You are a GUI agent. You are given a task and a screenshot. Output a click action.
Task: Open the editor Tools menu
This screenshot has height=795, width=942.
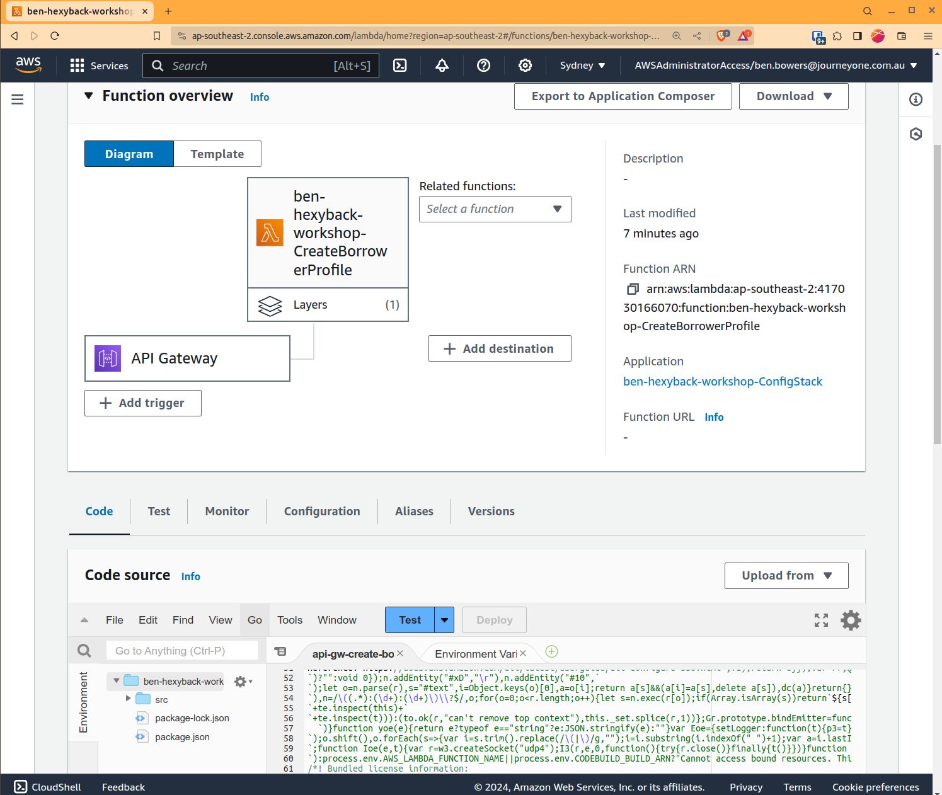[290, 621]
